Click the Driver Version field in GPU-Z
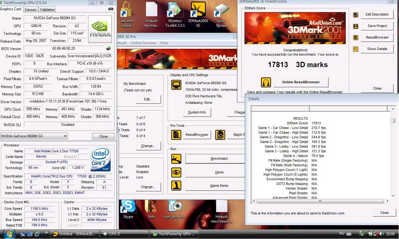 click(x=68, y=102)
